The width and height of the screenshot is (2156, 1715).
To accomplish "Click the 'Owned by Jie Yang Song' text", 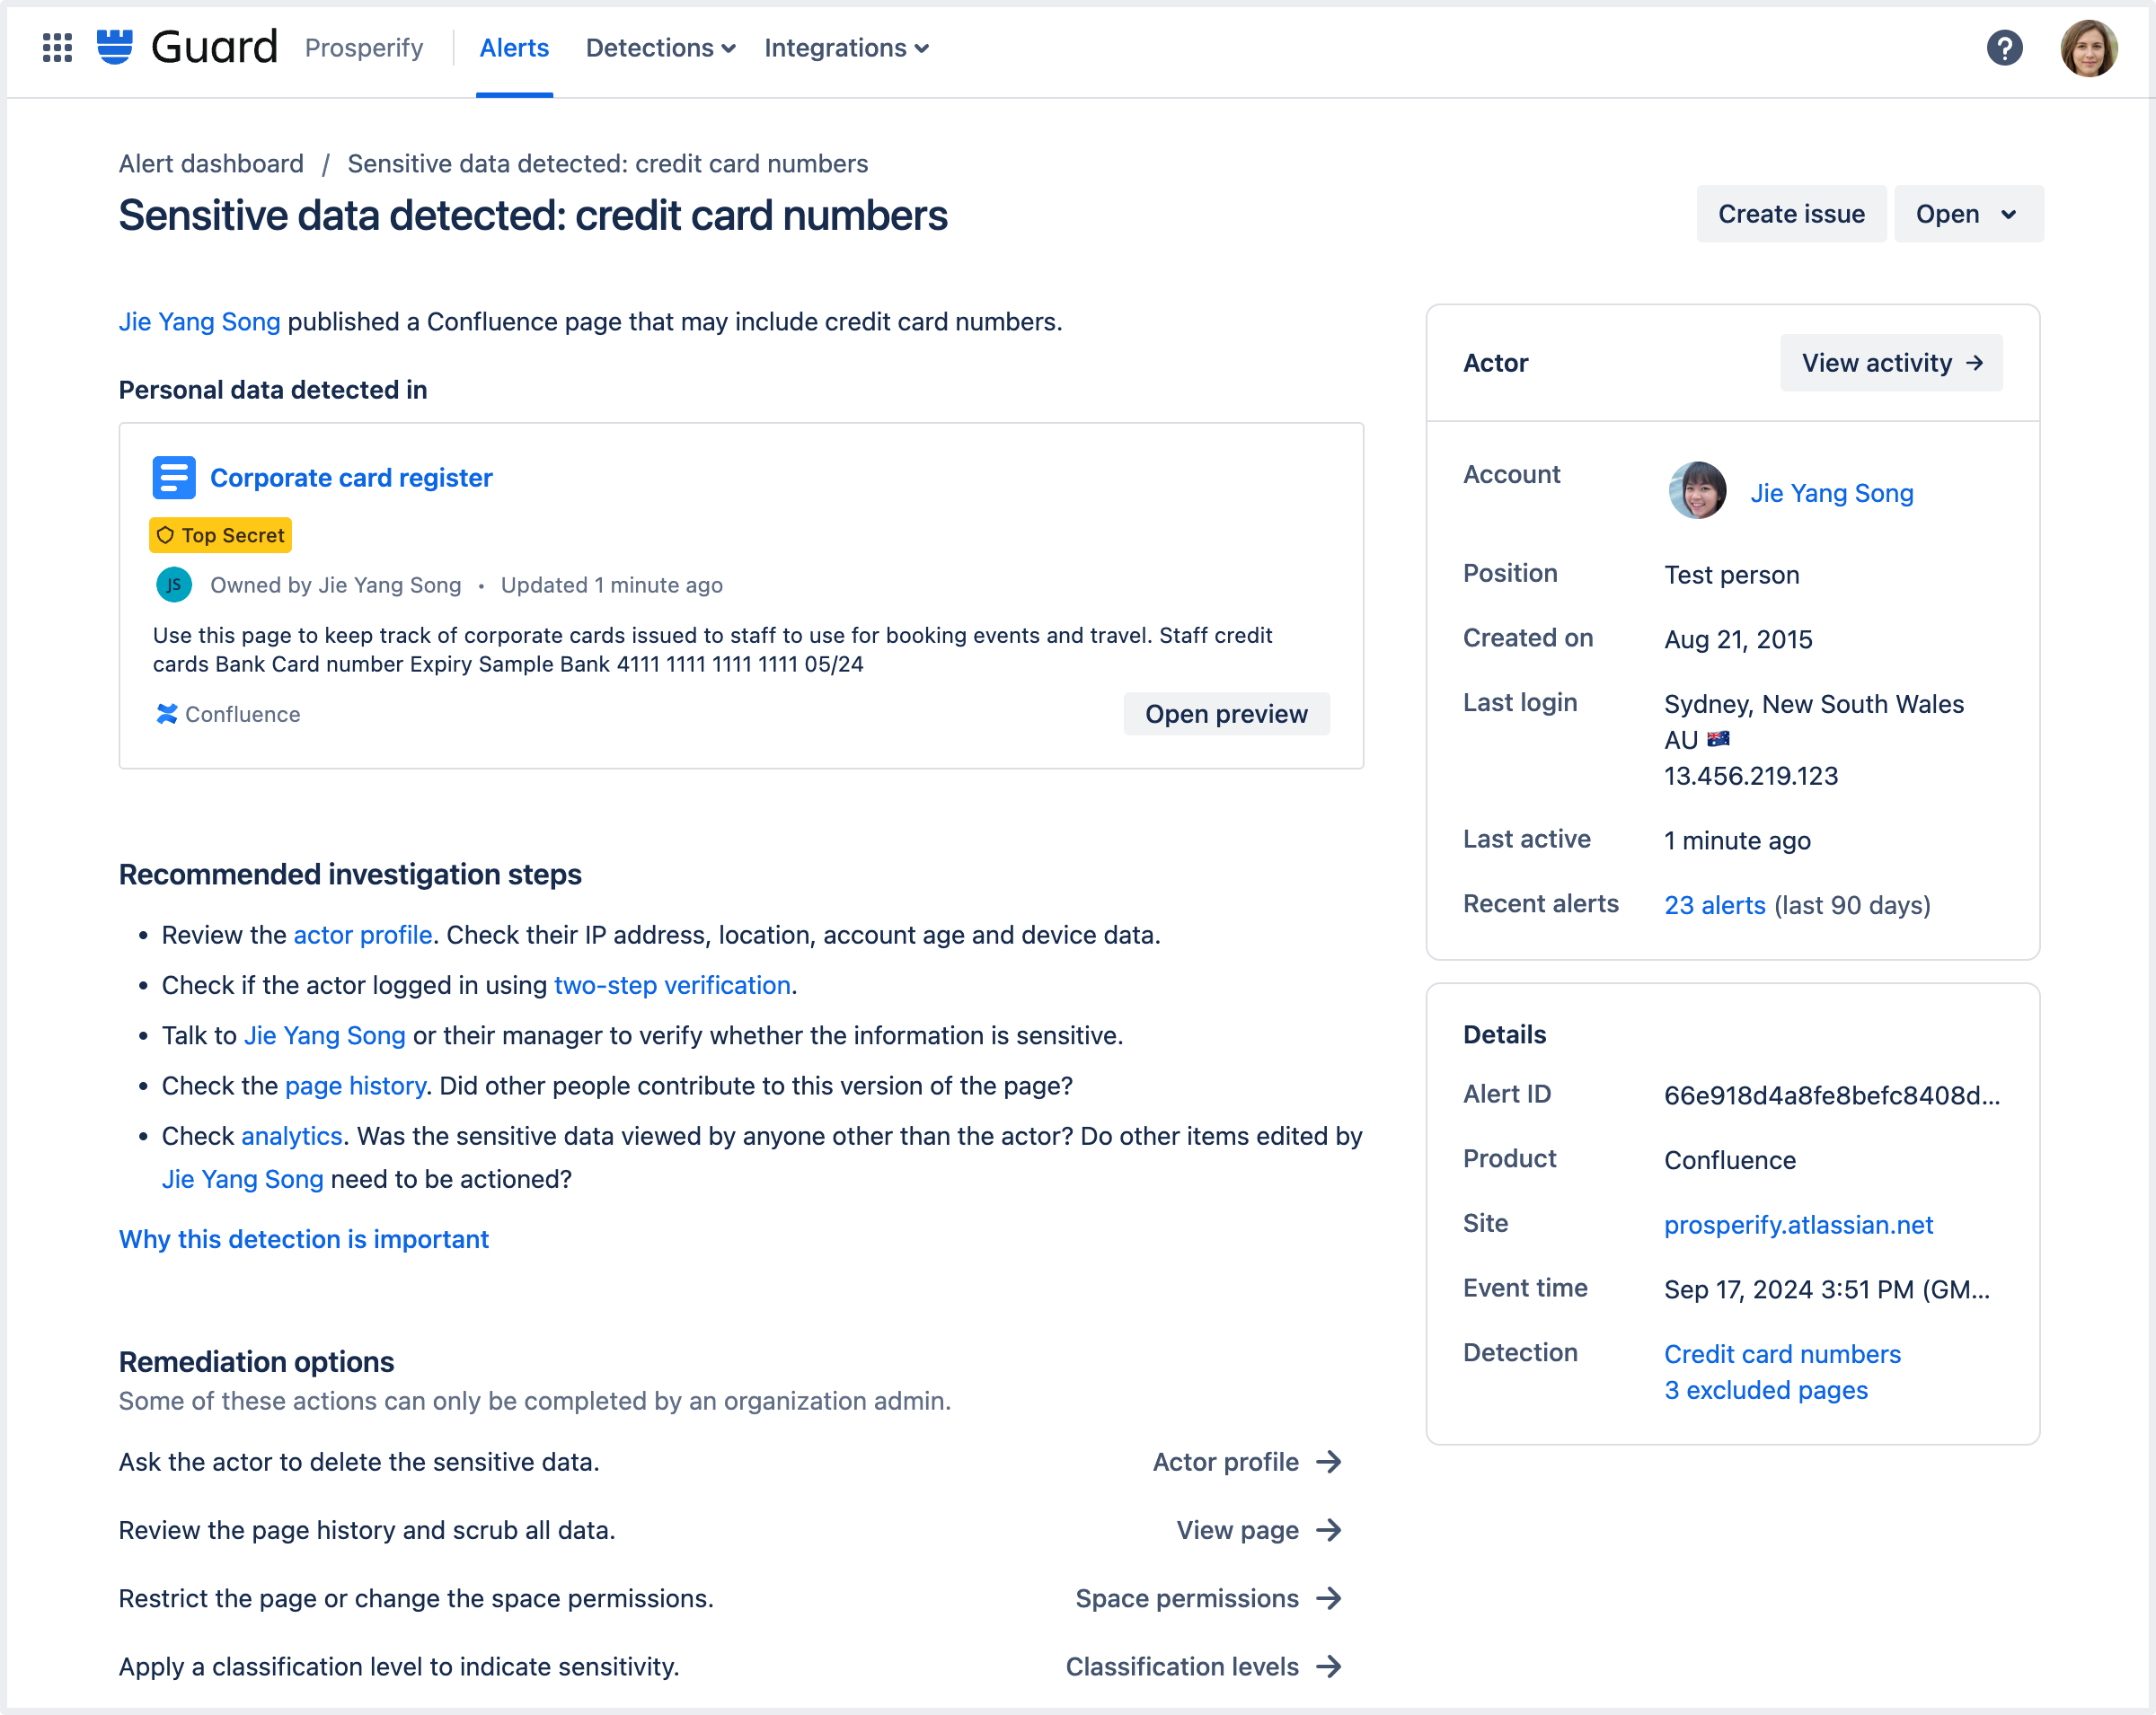I will click(335, 585).
